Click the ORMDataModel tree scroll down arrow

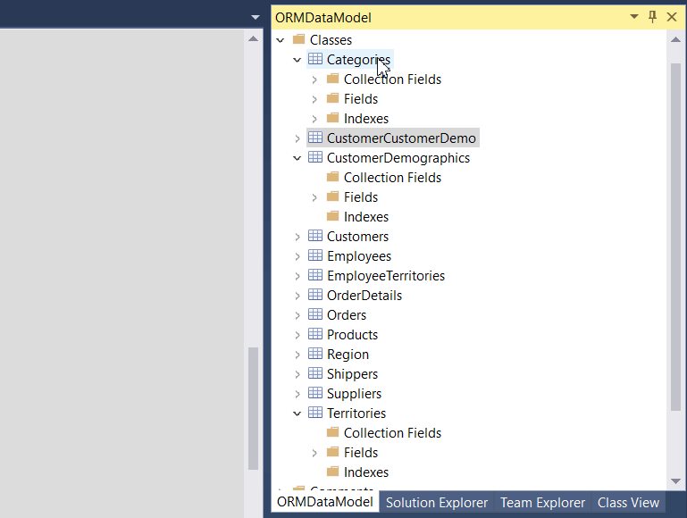(675, 481)
